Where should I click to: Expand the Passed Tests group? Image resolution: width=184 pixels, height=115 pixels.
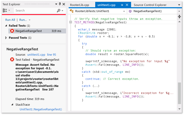coord(6,38)
